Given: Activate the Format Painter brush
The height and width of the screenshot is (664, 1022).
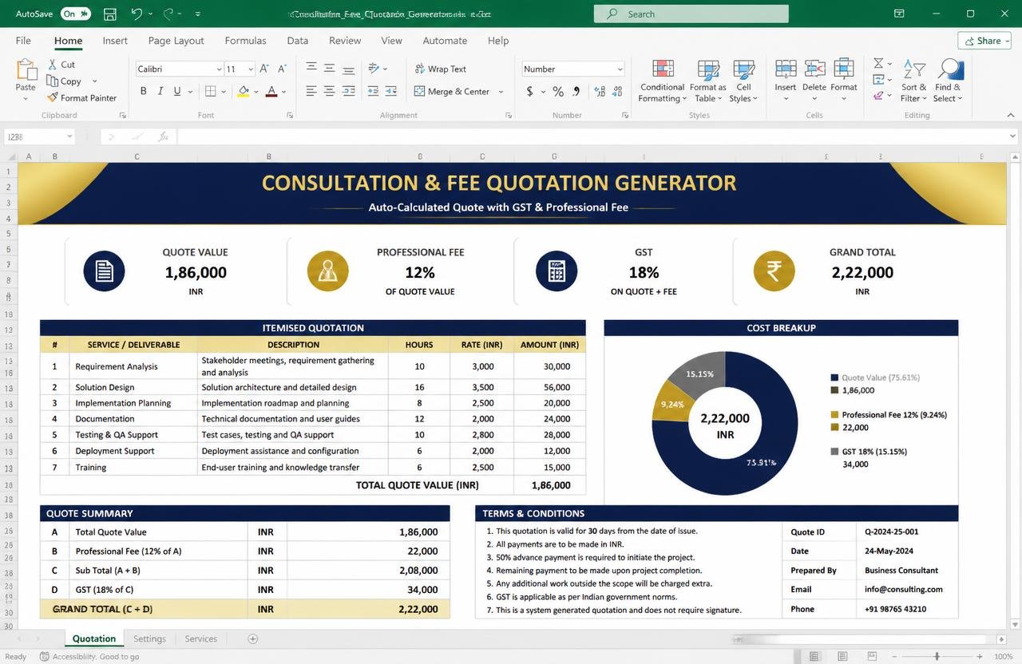Looking at the screenshot, I should (x=53, y=97).
